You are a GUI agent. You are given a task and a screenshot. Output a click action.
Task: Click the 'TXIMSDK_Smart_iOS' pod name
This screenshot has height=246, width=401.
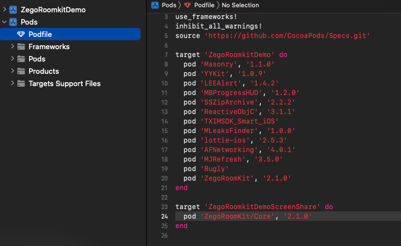click(239, 121)
